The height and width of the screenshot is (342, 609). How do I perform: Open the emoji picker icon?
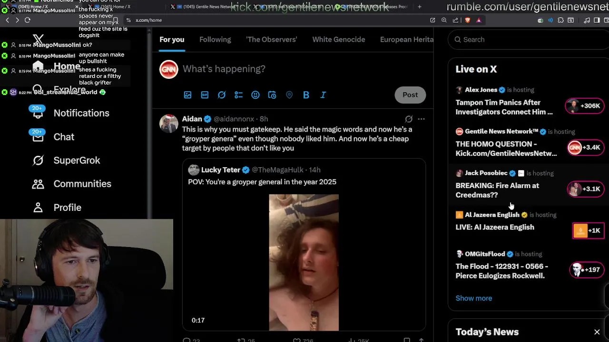(x=255, y=95)
